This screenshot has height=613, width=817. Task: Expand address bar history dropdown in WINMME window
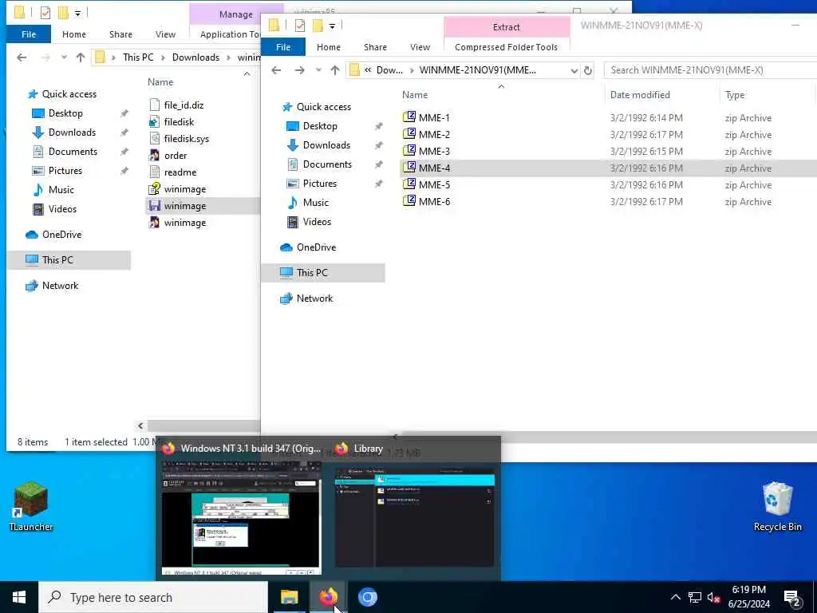(x=574, y=70)
